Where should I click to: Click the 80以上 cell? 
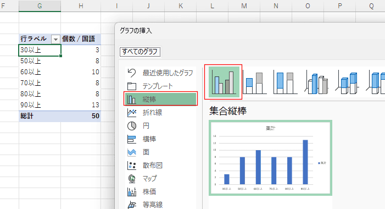click(x=40, y=94)
